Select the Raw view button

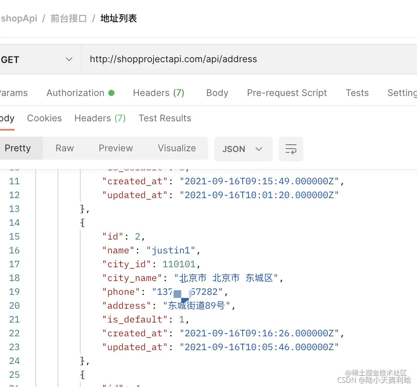[x=65, y=148]
